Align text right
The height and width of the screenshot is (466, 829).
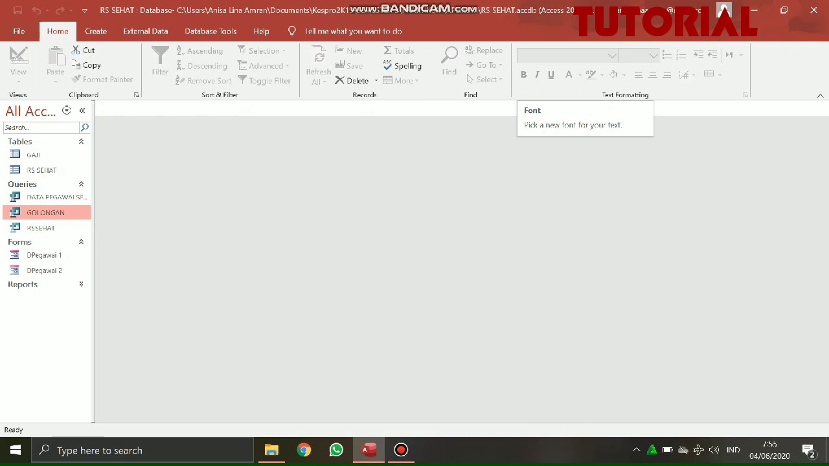667,74
